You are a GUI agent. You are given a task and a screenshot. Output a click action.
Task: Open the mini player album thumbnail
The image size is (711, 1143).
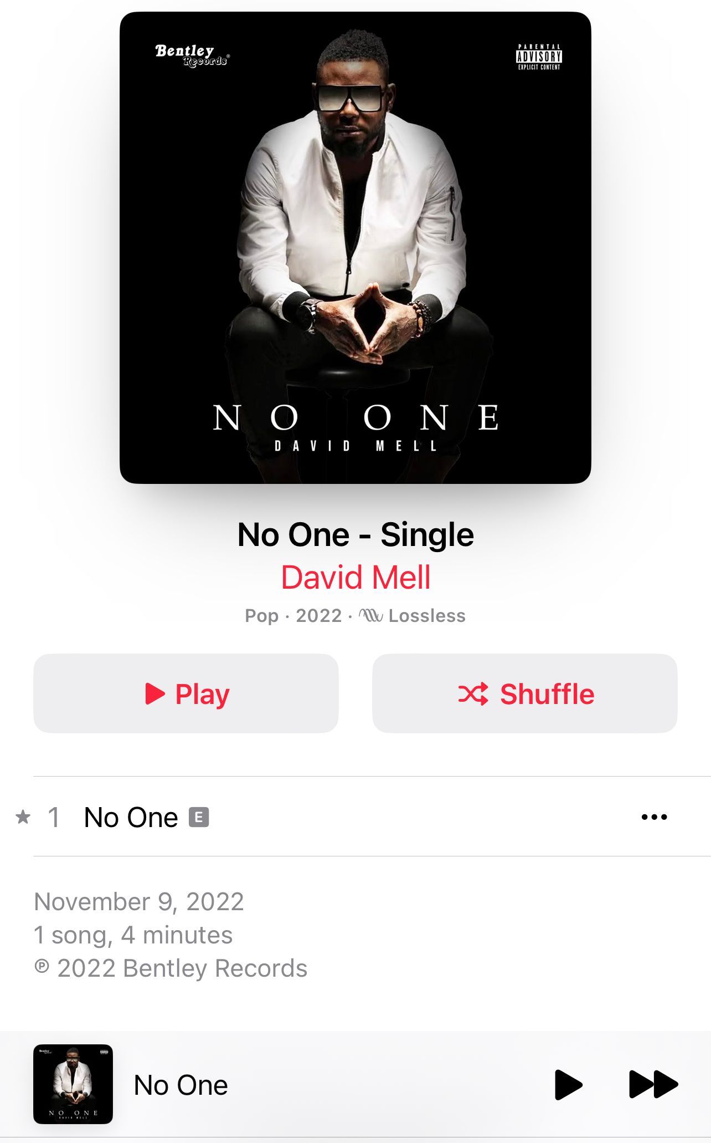(x=73, y=1084)
